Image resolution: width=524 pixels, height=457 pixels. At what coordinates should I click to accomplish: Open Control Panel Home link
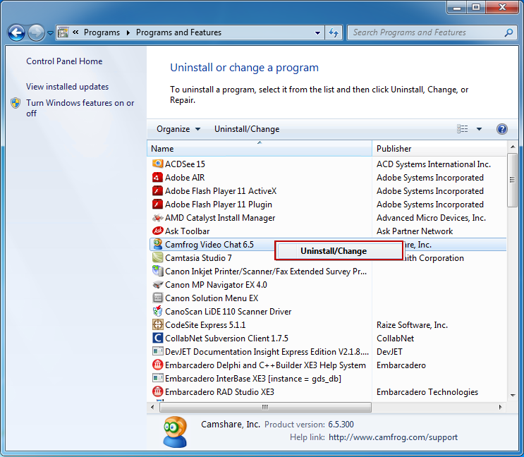point(64,61)
